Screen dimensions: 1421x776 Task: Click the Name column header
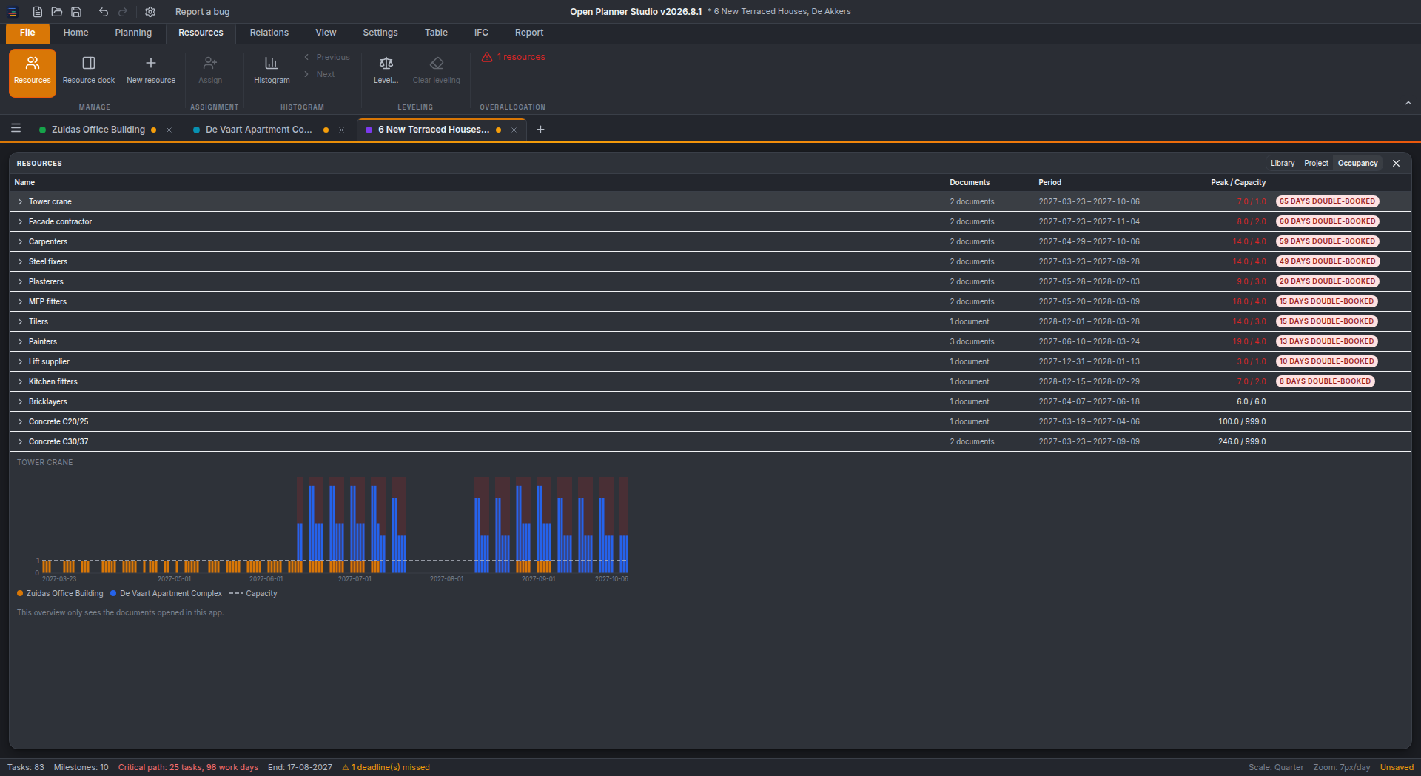[24, 182]
